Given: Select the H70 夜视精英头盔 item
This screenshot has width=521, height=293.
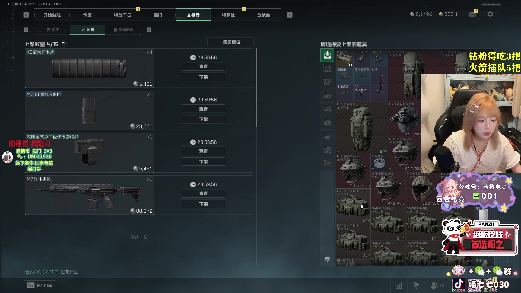Looking at the screenshot, I should (x=405, y=119).
